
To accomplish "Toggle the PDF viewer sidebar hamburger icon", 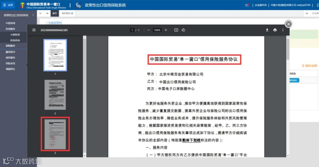I will click(34, 30).
